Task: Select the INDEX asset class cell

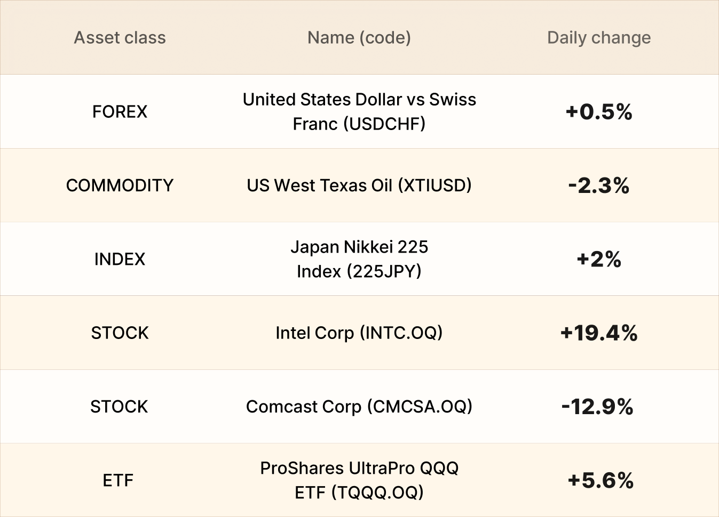Action: tap(120, 259)
